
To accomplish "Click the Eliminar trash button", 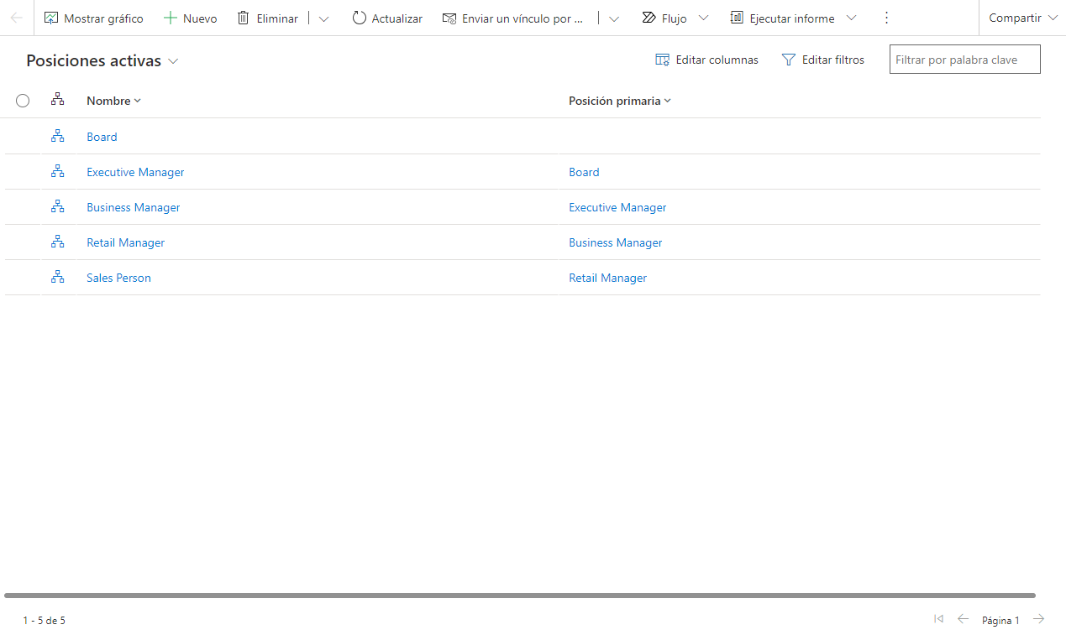I will (x=268, y=18).
